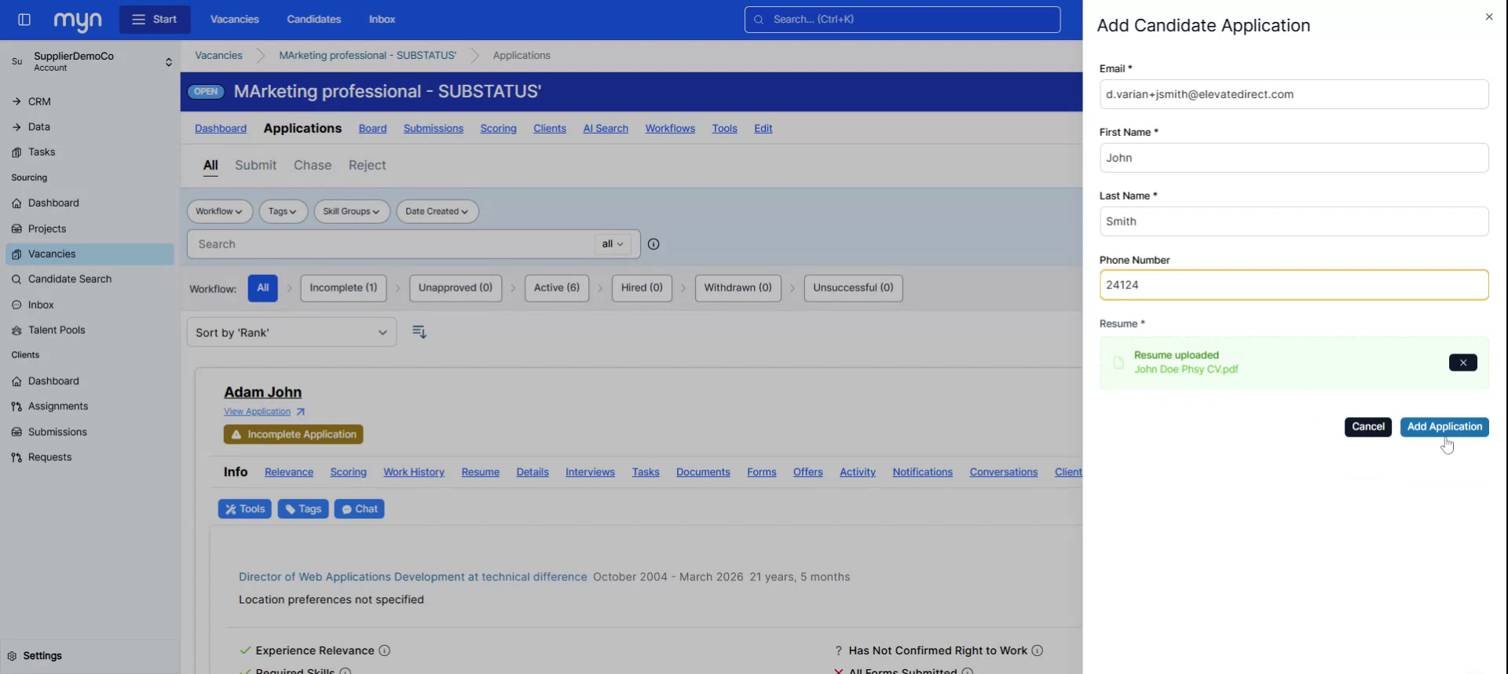Close the Add Candidate Application panel

(x=1488, y=16)
